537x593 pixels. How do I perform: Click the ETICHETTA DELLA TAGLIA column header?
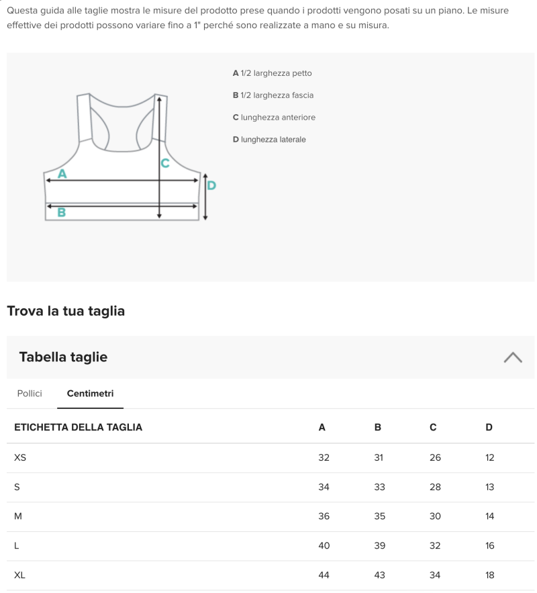[x=78, y=427]
